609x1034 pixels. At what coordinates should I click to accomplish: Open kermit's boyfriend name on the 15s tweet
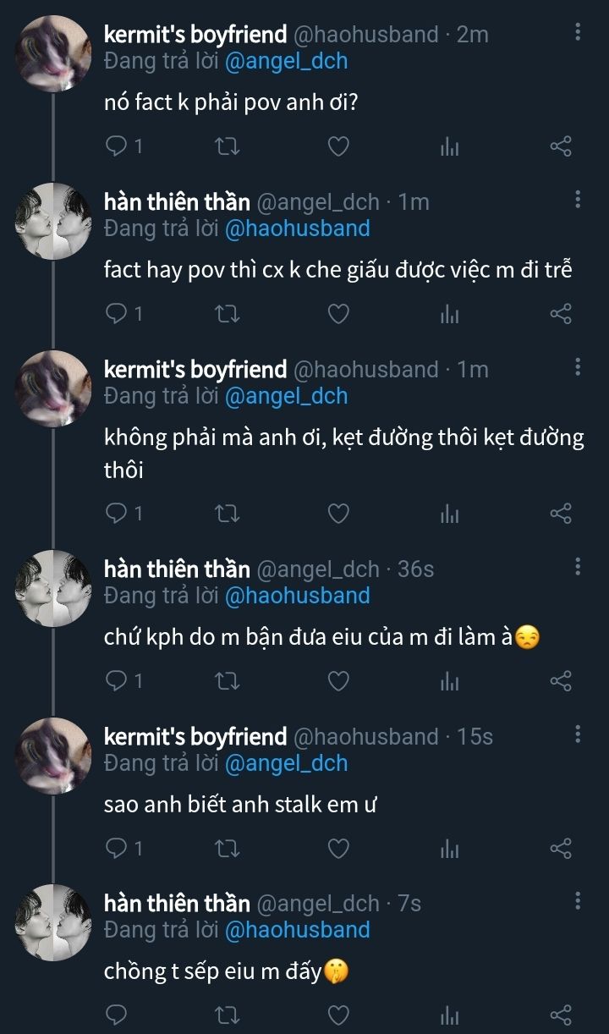(195, 736)
